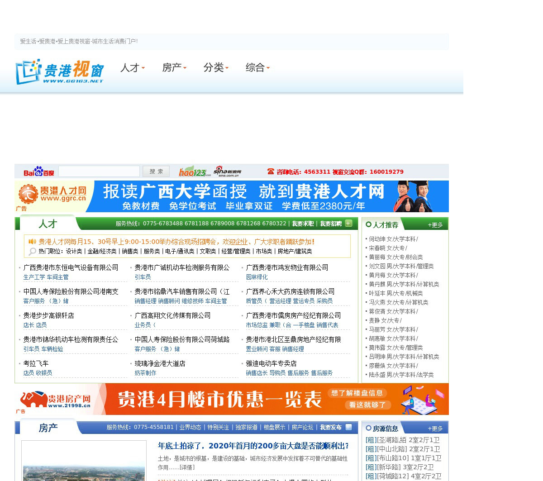Open the 我要发布 link
The image size is (543, 481).
(331, 427)
